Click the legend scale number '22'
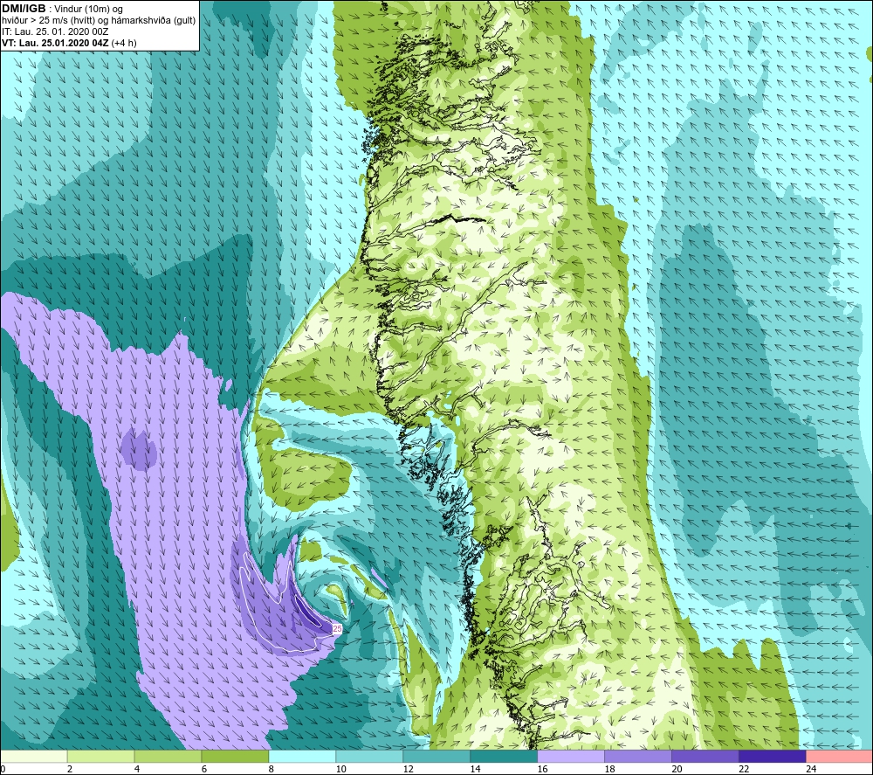 [x=744, y=769]
